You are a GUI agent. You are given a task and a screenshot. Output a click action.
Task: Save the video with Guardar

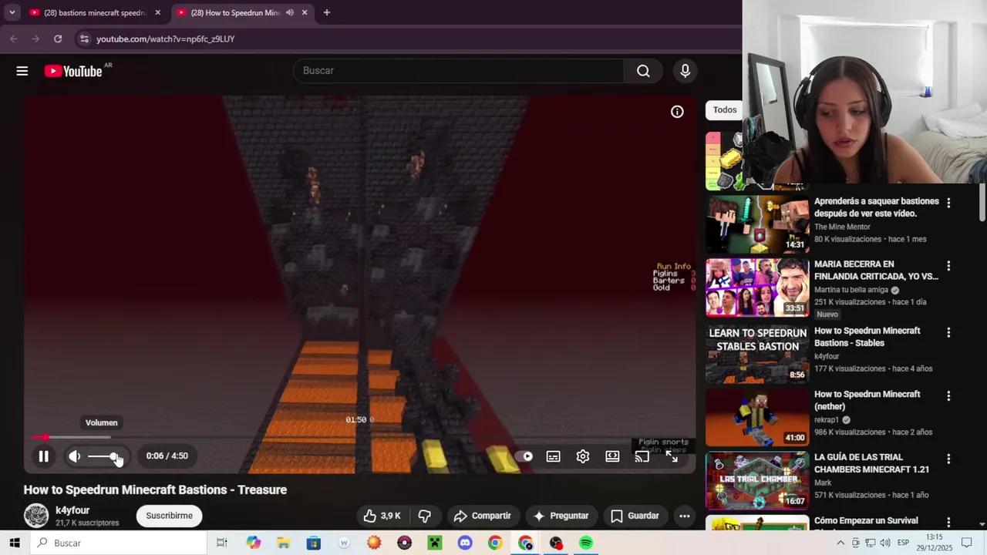[635, 516]
